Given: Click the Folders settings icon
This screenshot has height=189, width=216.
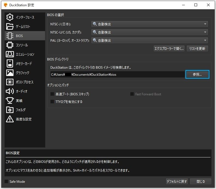Looking at the screenshot, I should pos(10,110).
